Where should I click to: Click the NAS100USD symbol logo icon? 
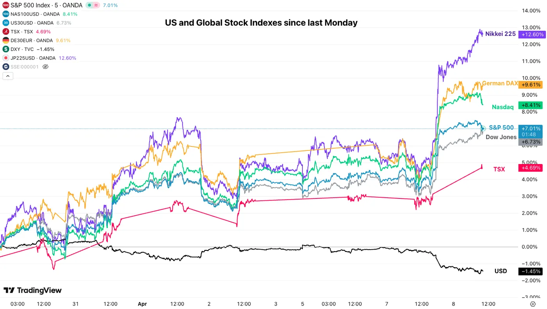(5, 14)
